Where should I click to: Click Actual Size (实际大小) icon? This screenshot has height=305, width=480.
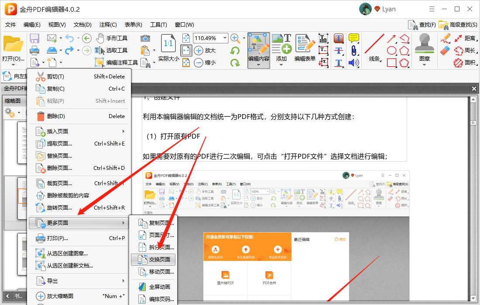(169, 48)
